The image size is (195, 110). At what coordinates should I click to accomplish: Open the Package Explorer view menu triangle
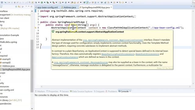tap(26, 6)
